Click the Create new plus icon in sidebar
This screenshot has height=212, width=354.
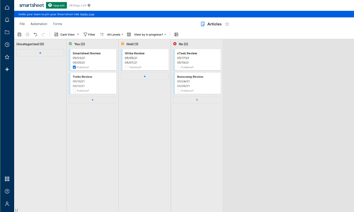click(x=7, y=69)
